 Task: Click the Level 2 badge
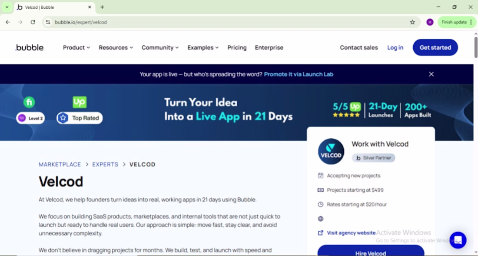point(30,118)
